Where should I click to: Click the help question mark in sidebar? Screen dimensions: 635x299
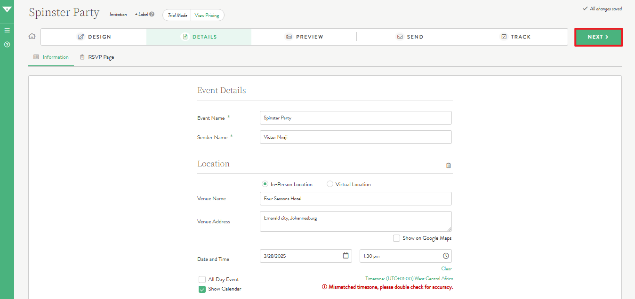7,45
